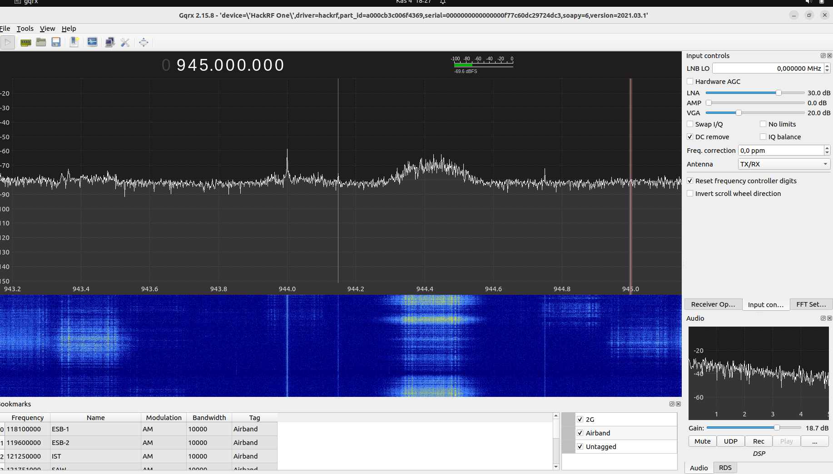833x474 pixels.
Task: Enable the No limits checkbox
Action: pyautogui.click(x=763, y=124)
